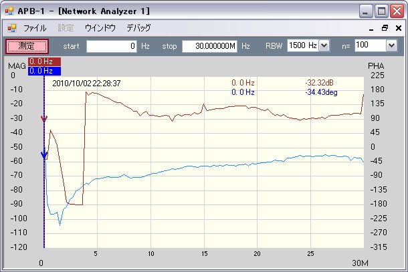This screenshot has width=408, height=272.
Task: Click the start frequency input field
Action: [x=112, y=45]
